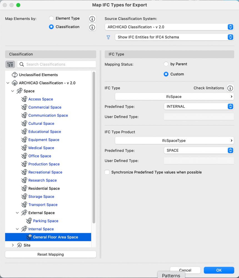239x278 pixels.
Task: Click the Production Space leaf icon
Action: pyautogui.click(x=24, y=164)
